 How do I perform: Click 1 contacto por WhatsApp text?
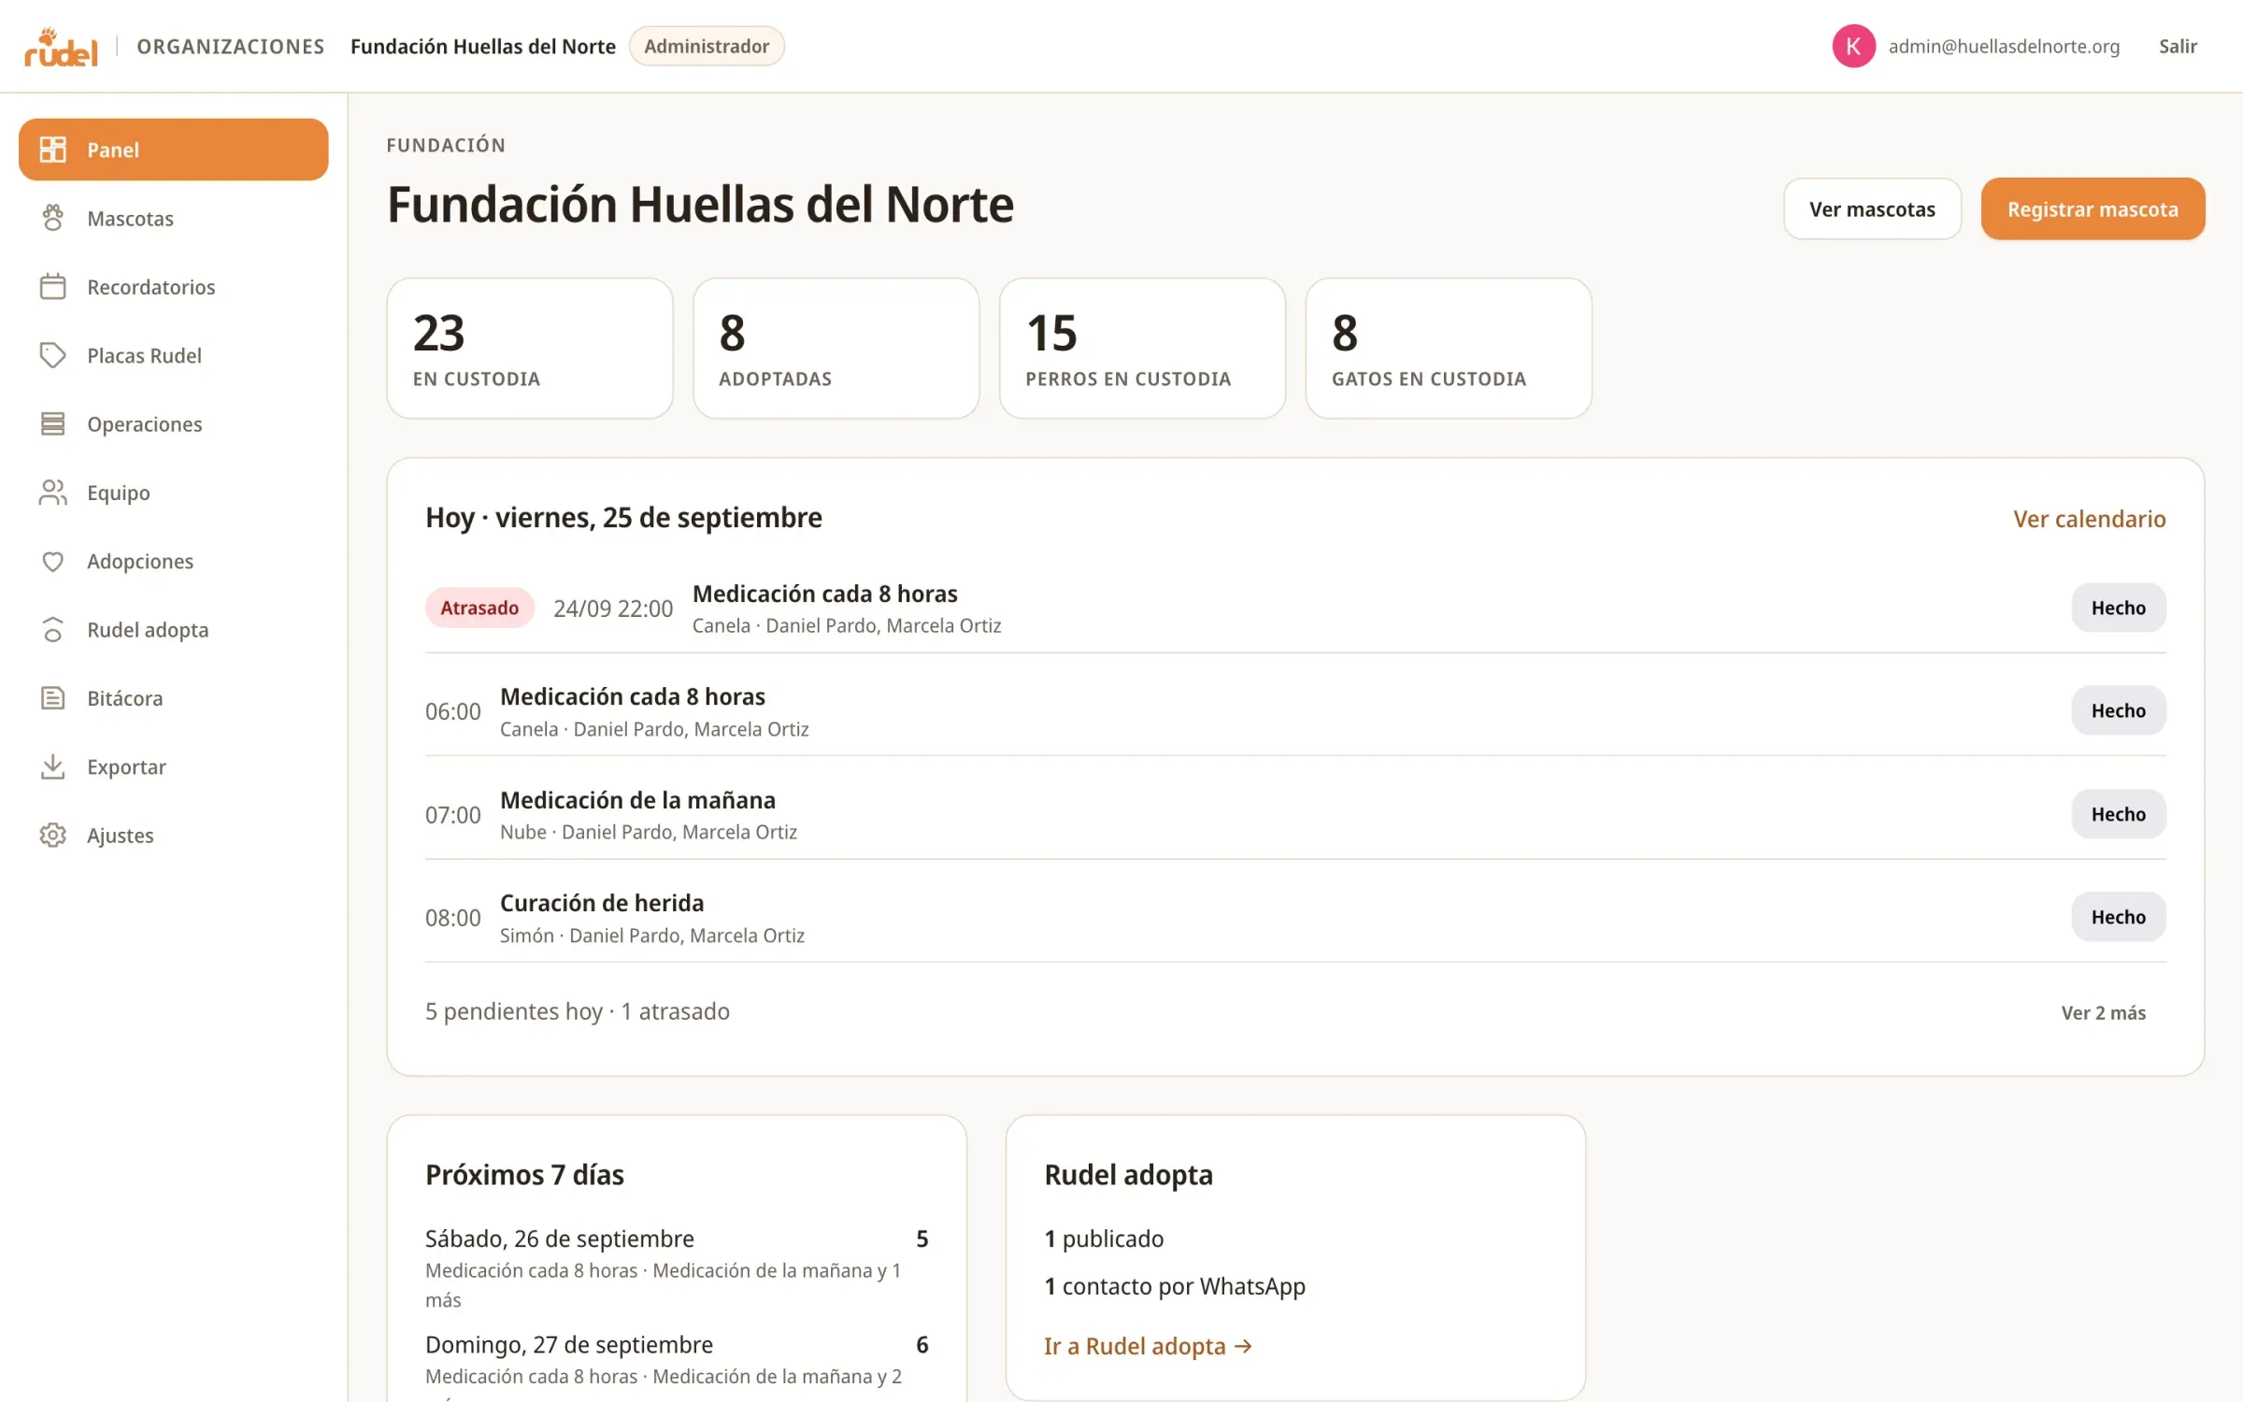coord(1175,1286)
